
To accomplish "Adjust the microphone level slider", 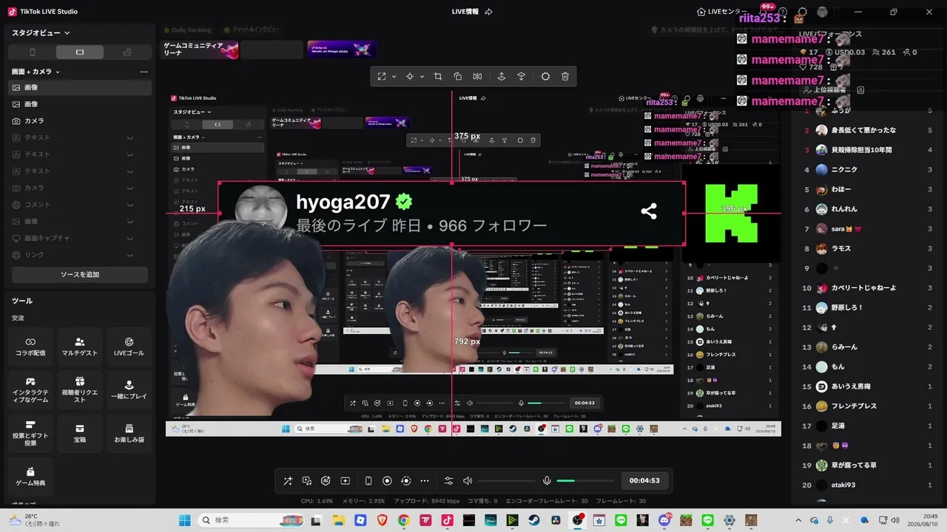I will (585, 481).
